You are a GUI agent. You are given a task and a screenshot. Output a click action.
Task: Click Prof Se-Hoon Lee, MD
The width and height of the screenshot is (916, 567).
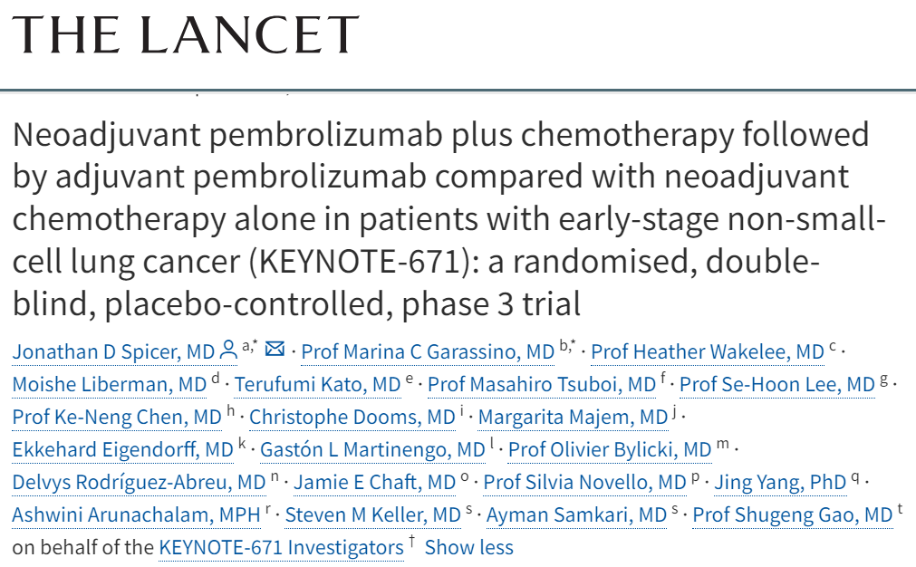click(777, 384)
